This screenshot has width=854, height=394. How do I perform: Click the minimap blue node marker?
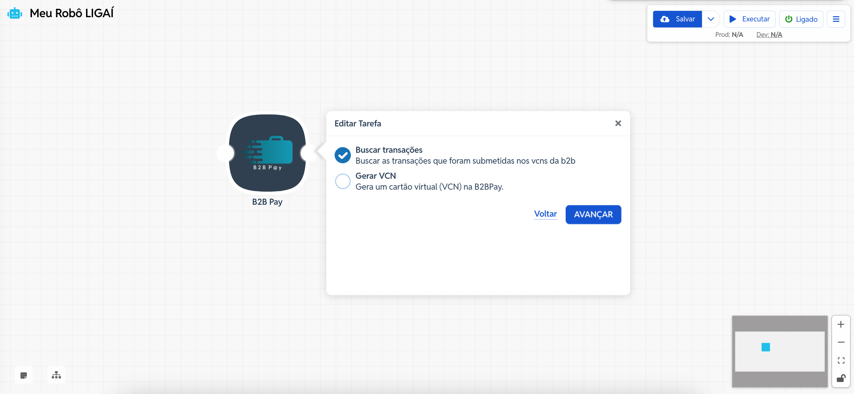click(x=766, y=347)
